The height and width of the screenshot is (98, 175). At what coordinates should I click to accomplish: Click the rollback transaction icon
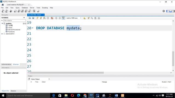pos(60,18)
